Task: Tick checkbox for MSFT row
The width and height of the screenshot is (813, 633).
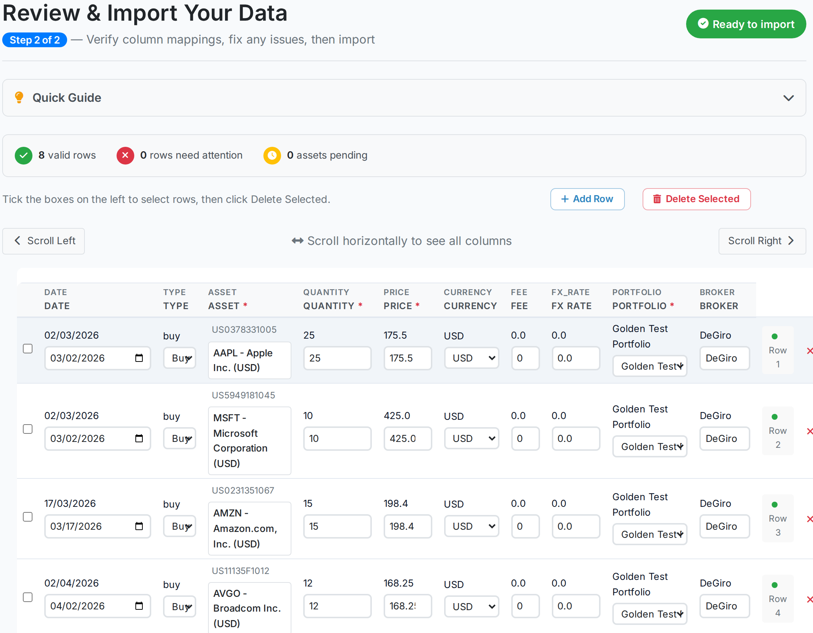Action: click(x=28, y=429)
